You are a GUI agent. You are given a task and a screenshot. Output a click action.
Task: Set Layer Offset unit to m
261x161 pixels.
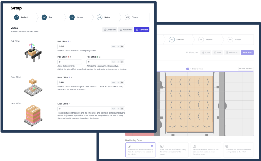coord(118,109)
